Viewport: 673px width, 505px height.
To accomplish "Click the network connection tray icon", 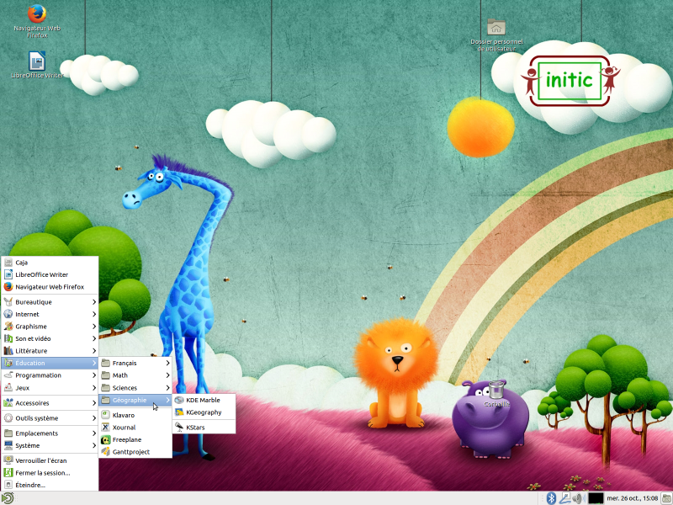I will (x=564, y=498).
